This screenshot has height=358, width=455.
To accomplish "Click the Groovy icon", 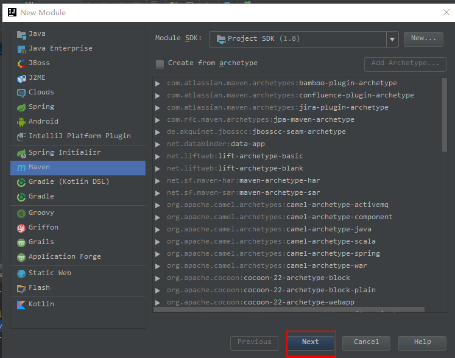I will (21, 214).
